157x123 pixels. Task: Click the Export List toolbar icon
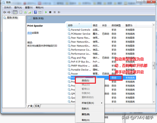tap(30, 12)
